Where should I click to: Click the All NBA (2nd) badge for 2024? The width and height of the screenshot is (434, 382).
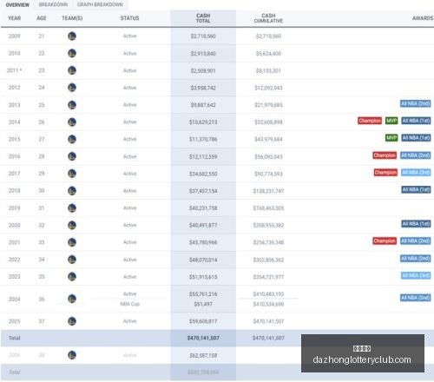416,298
